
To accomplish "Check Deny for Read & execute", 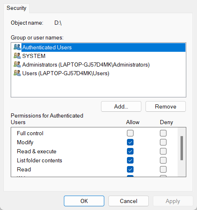I will point(163,151).
